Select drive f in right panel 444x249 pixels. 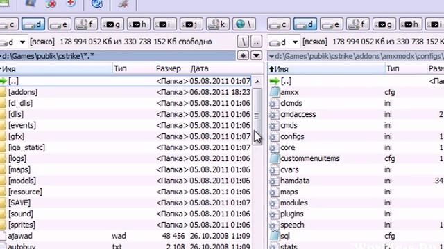[358, 24]
